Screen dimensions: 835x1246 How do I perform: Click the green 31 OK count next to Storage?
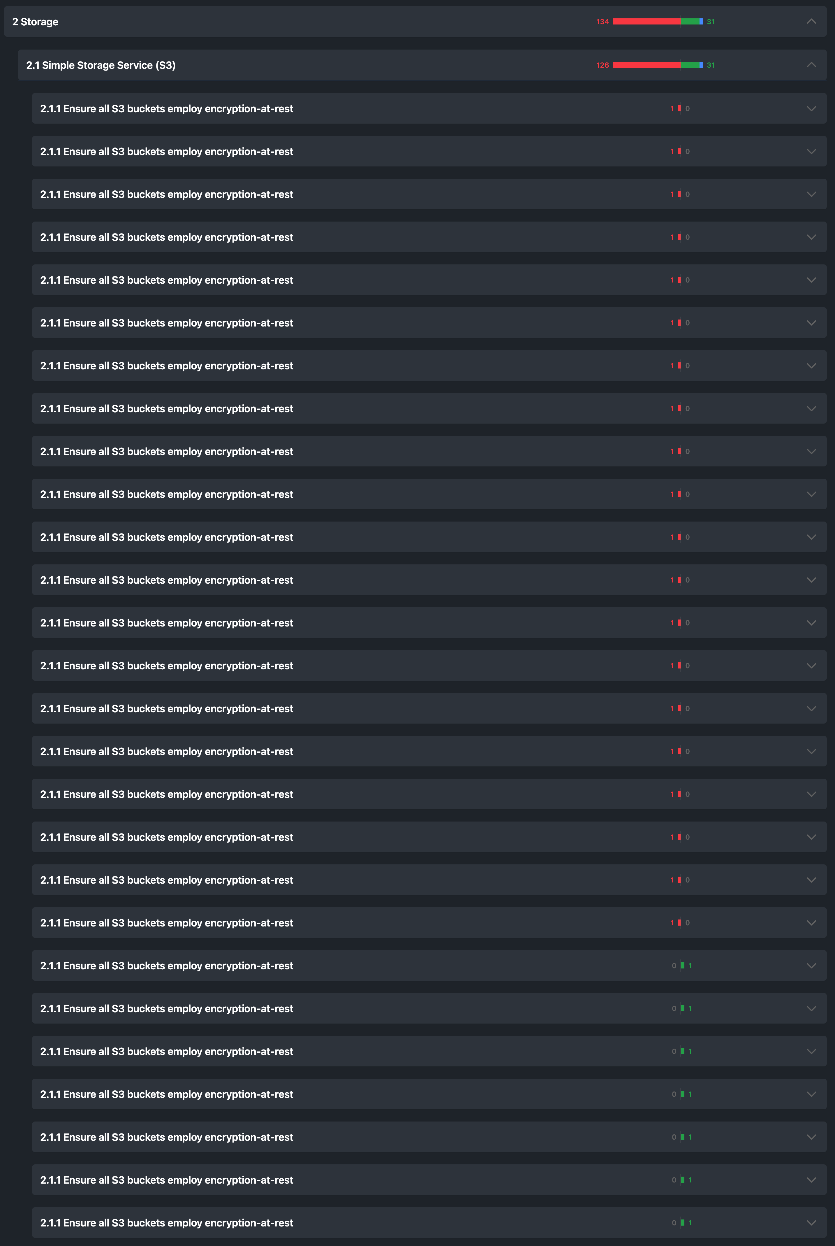711,22
